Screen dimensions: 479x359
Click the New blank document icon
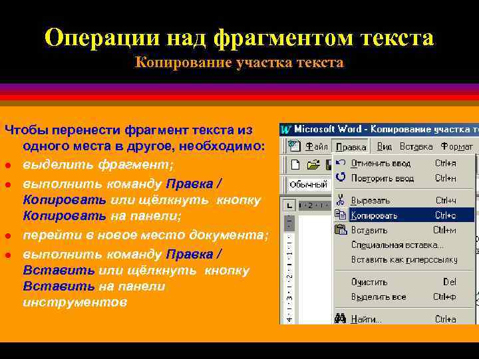(295, 165)
